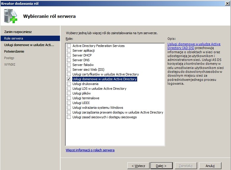Enable the Usługi plików checkbox
The height and width of the screenshot is (170, 231).
(x=69, y=93)
